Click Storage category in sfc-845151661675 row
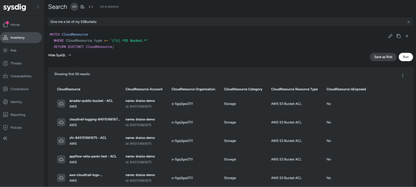Viewport: 416px width, 187px height. (230, 141)
